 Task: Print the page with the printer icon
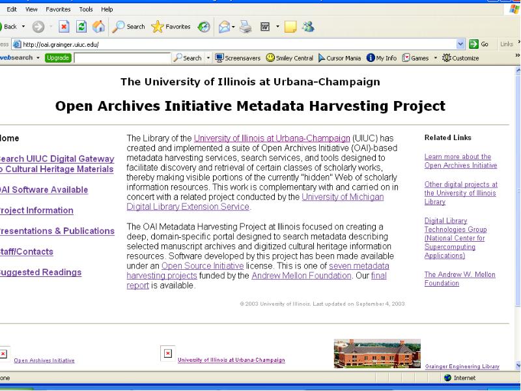pyautogui.click(x=246, y=27)
